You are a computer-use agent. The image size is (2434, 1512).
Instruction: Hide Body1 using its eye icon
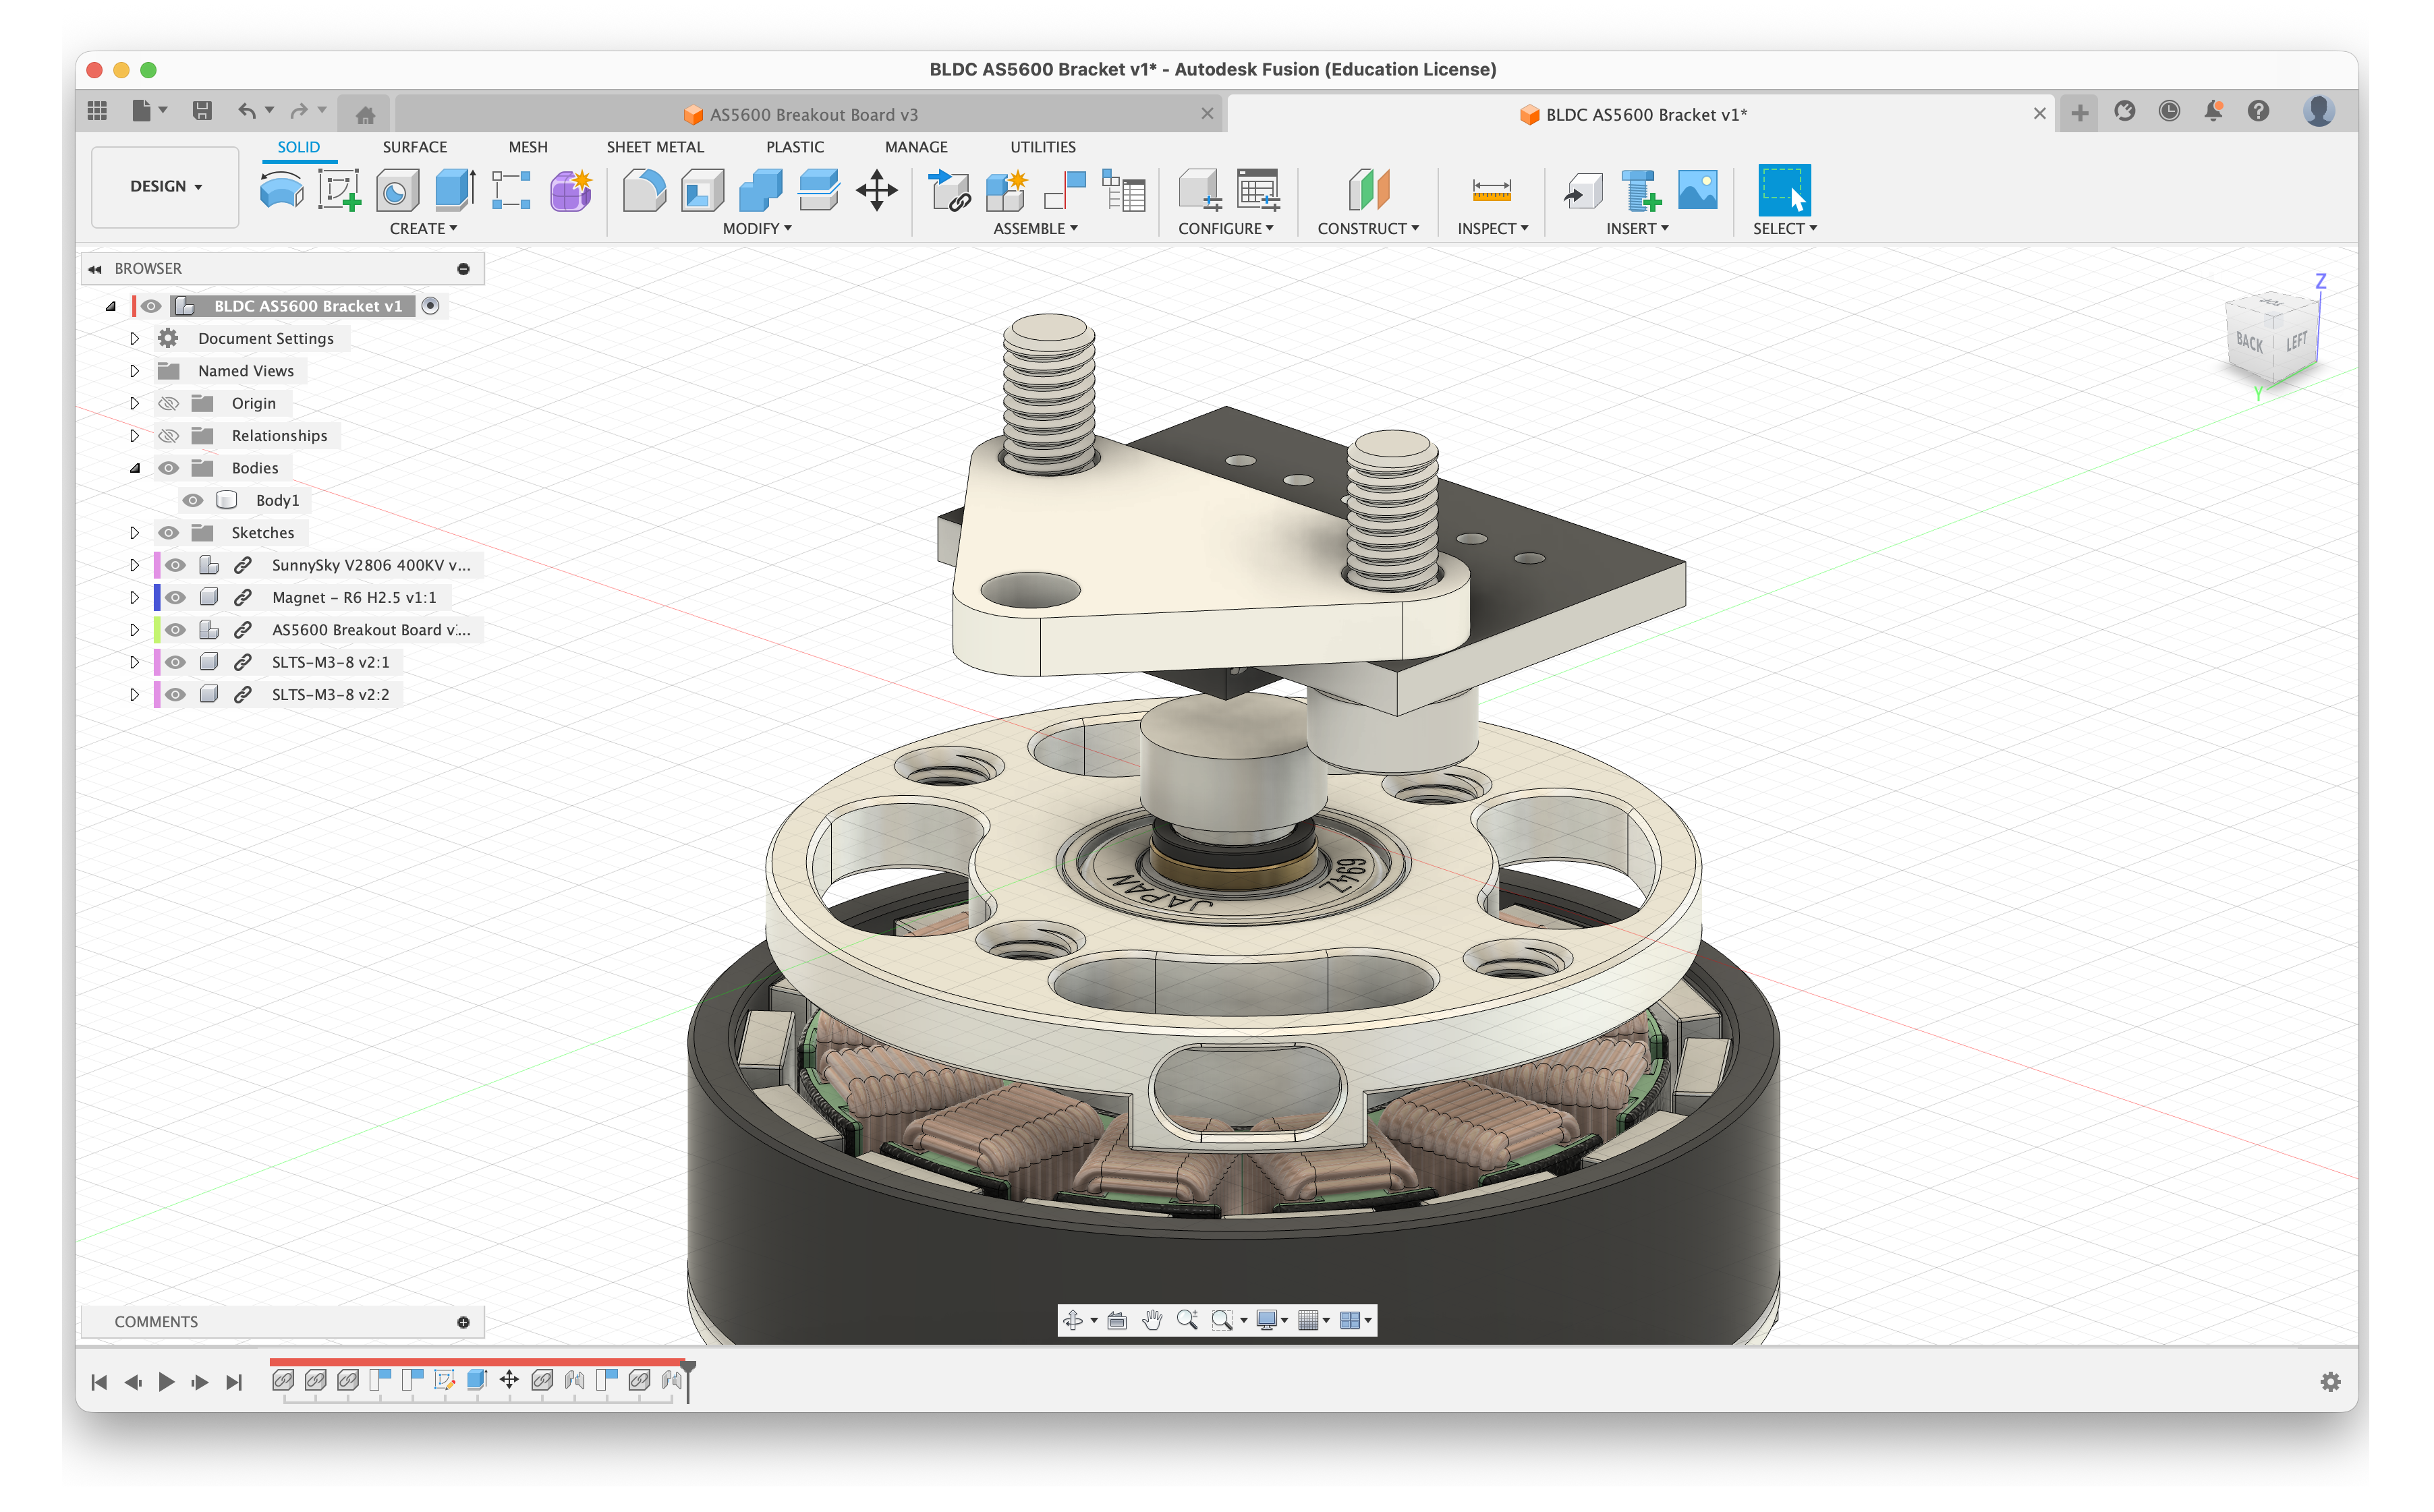tap(193, 500)
